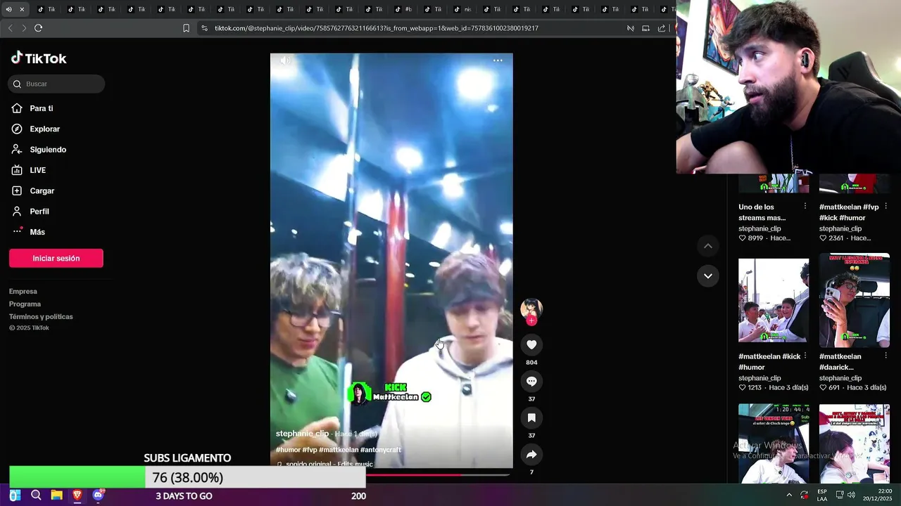This screenshot has width=901, height=506.
Task: Share the video with the arrow icon
Action: pos(531,455)
